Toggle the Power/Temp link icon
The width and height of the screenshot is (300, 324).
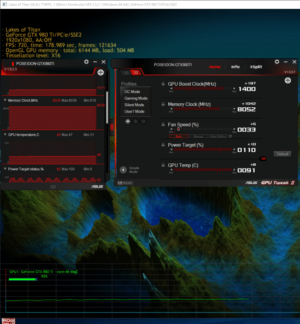263,159
